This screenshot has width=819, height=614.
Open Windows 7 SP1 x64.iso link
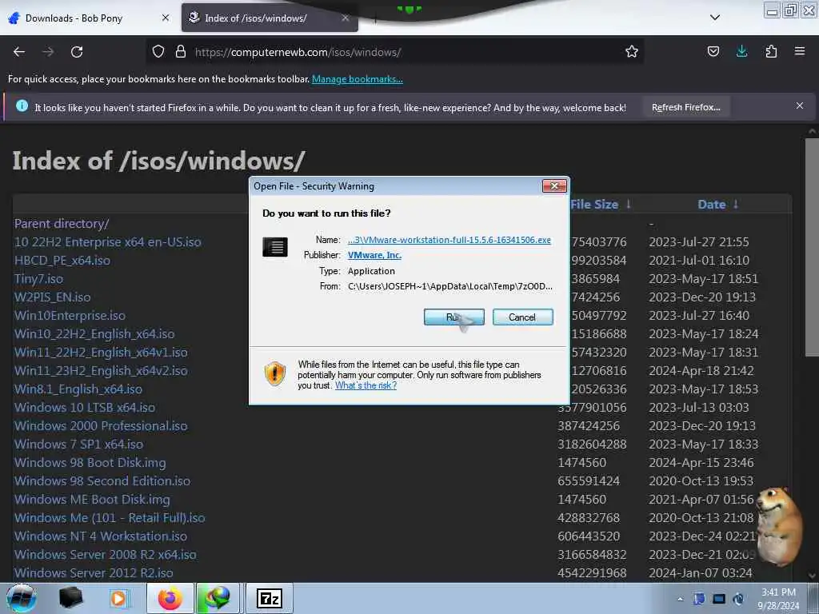pos(79,445)
